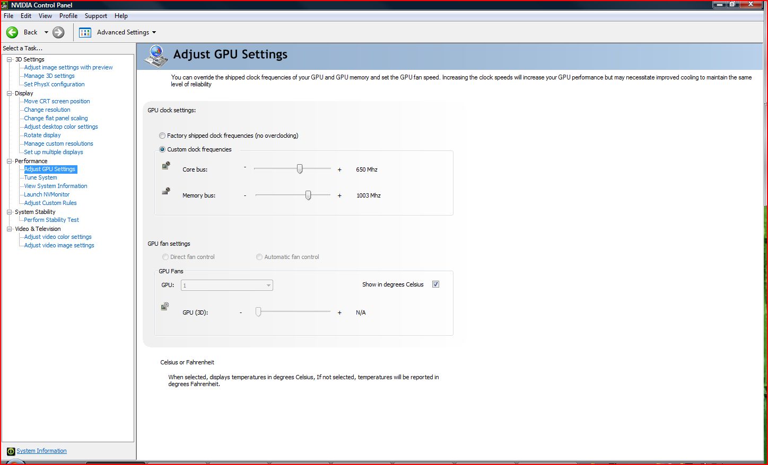Click the Core bus plus sign
This screenshot has height=465, width=768.
coord(339,169)
